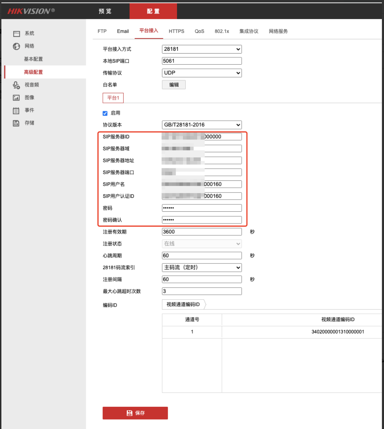Click the 本地SIP端口 input field
Viewport: 384px width, 429px height.
click(202, 61)
